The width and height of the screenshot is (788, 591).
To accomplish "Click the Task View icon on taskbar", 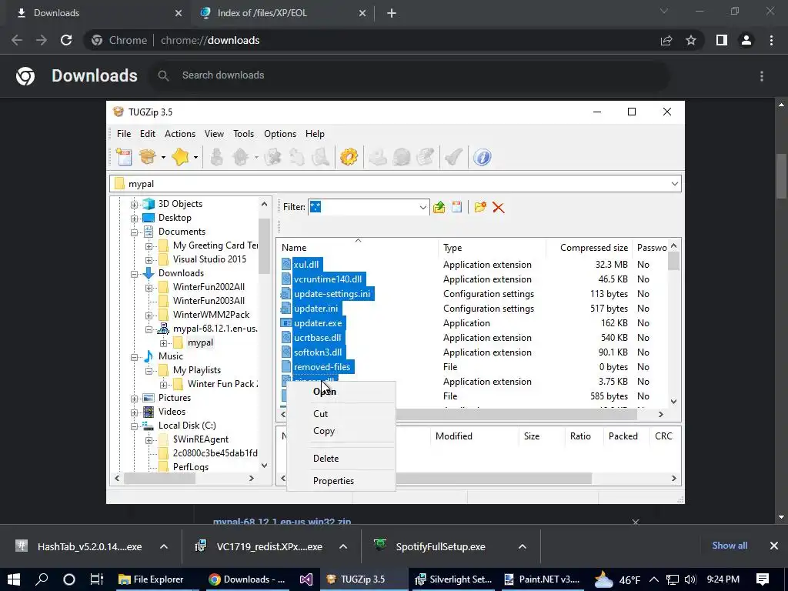I will 96,579.
